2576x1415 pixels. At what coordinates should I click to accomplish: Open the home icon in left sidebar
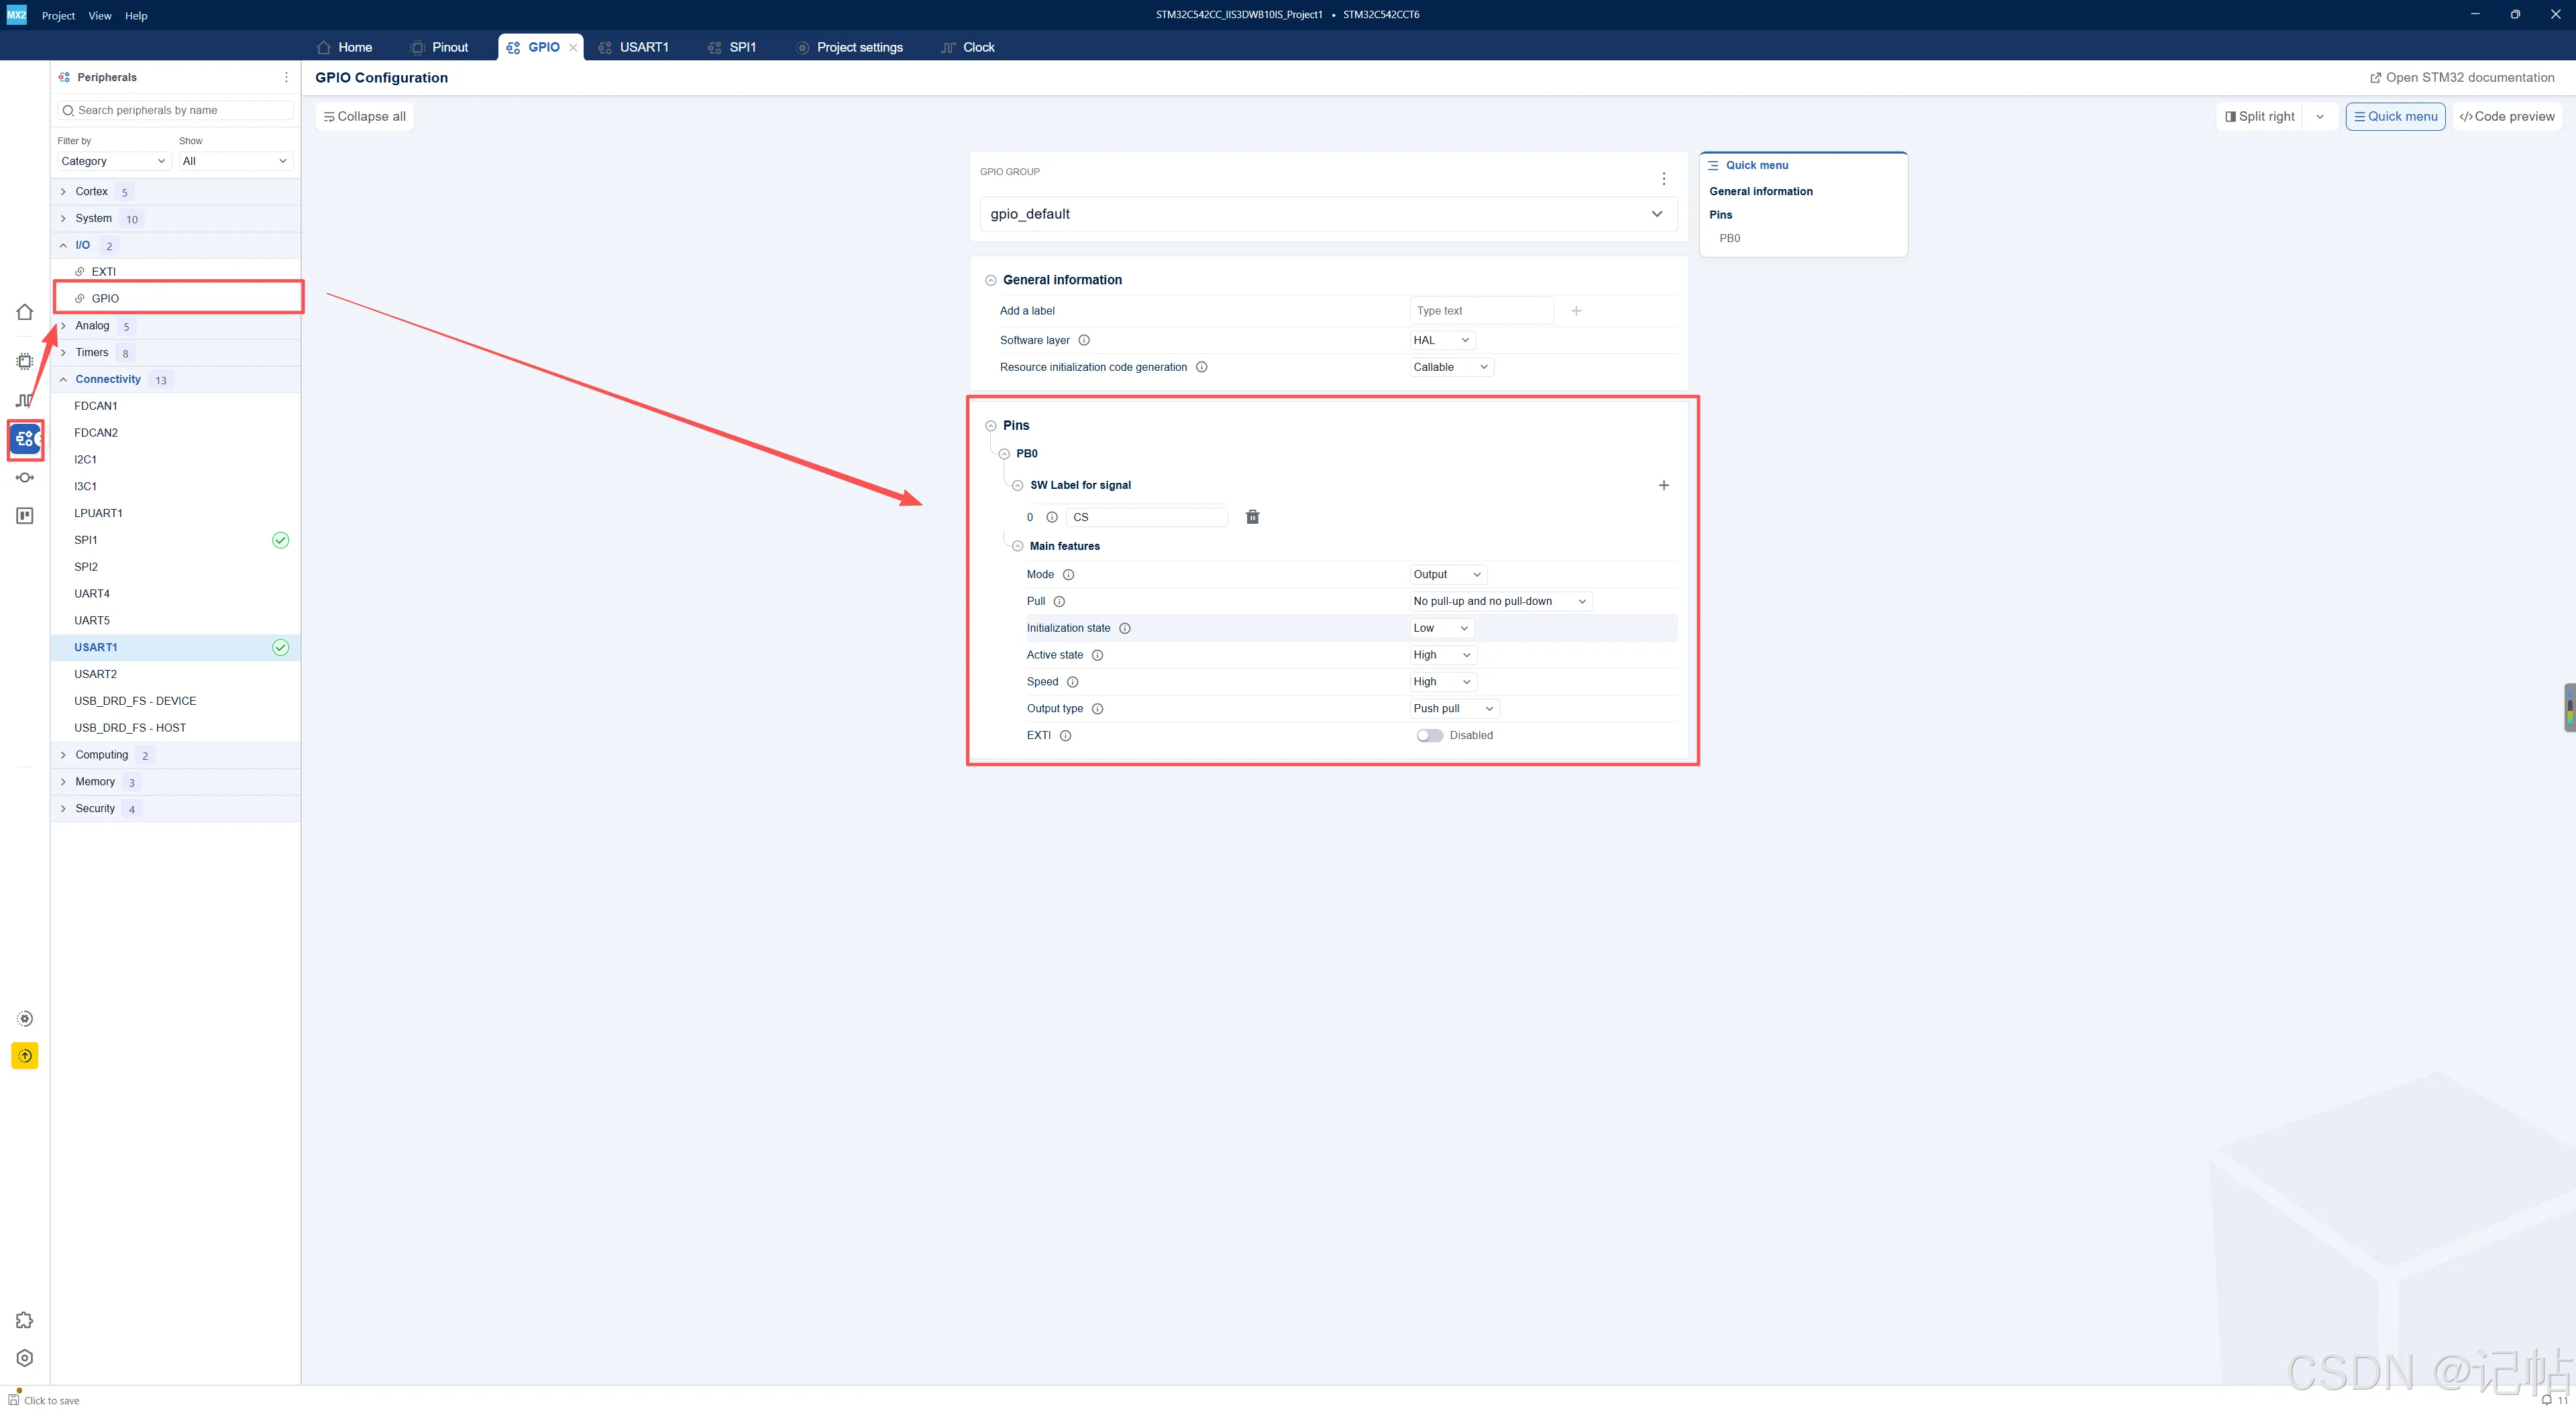click(x=25, y=312)
